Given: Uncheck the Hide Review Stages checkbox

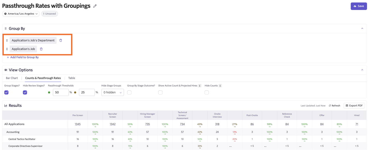Looking at the screenshot, I should tap(25, 92).
